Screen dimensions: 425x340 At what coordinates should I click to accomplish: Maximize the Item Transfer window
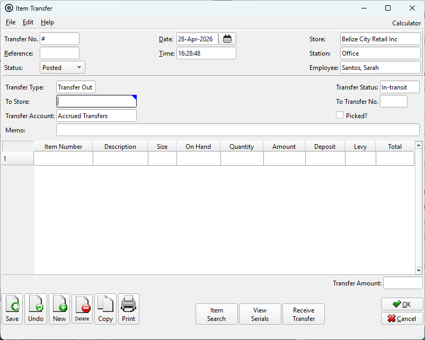tap(388, 8)
